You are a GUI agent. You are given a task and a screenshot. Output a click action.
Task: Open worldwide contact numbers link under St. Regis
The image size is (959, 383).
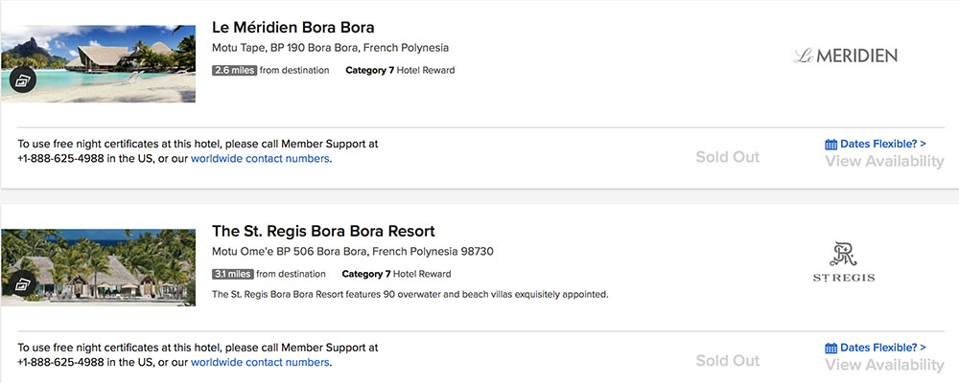coord(260,362)
